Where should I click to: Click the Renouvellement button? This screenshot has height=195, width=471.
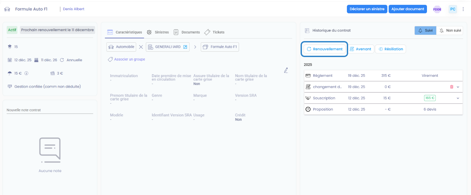pyautogui.click(x=325, y=49)
